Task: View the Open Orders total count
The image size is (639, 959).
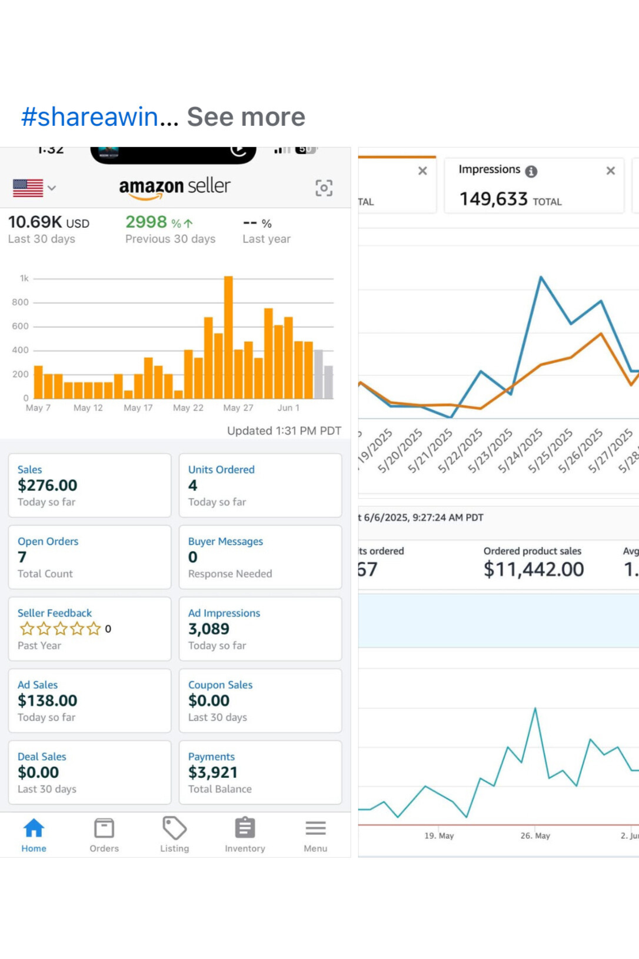Action: point(89,557)
